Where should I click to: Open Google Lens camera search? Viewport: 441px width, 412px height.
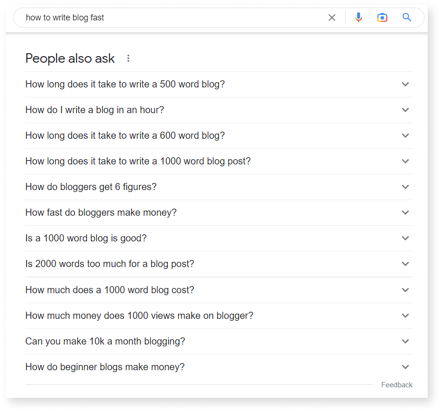[x=382, y=17]
